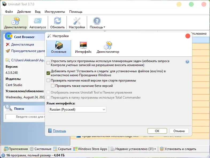Switch to the Деинсталлятор settings tab

(x=108, y=48)
